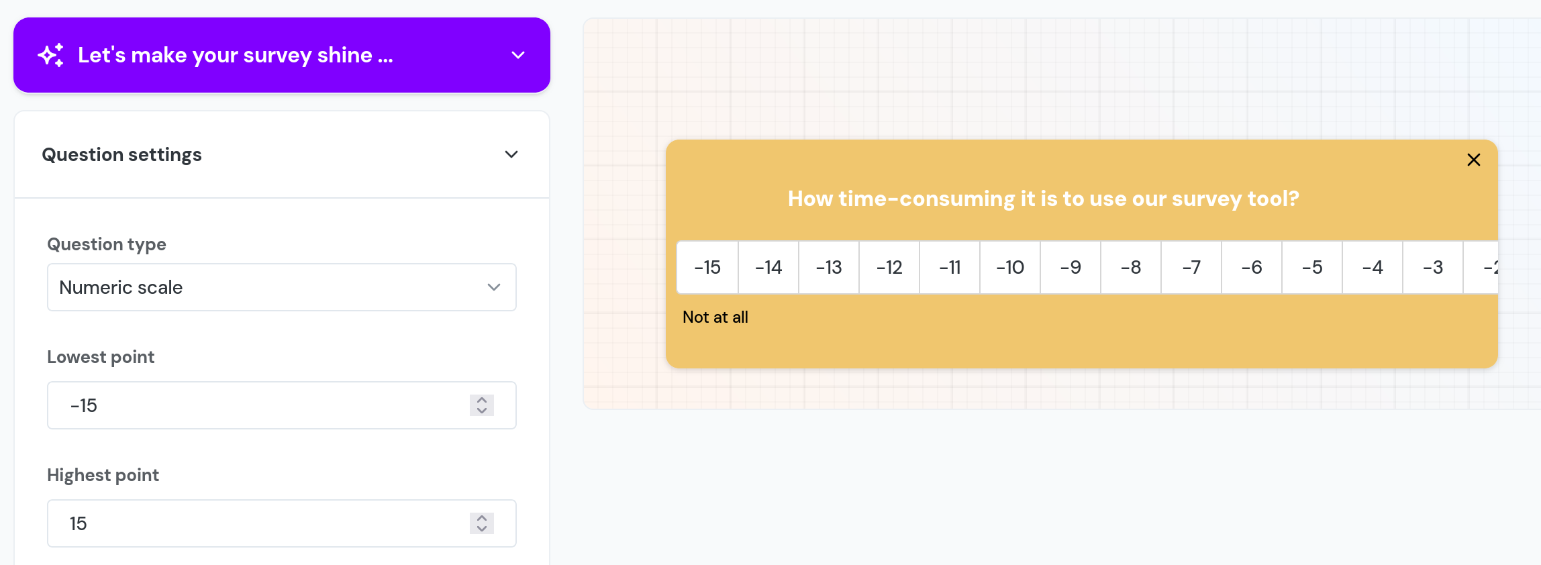The height and width of the screenshot is (565, 1541).
Task: Choose -12 on the survey scale
Action: tap(889, 267)
